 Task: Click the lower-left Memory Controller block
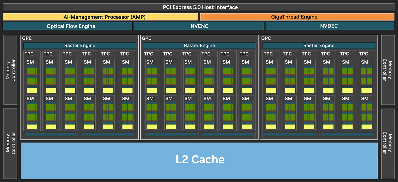(x=10, y=143)
